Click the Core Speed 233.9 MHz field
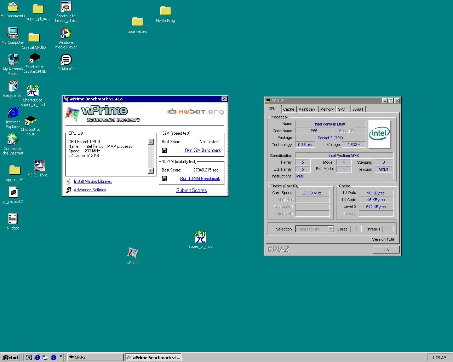This screenshot has height=362, width=453. (312, 193)
